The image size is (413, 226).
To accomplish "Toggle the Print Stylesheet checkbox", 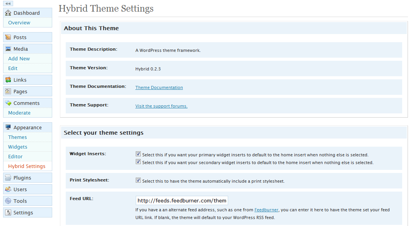I will (138, 180).
